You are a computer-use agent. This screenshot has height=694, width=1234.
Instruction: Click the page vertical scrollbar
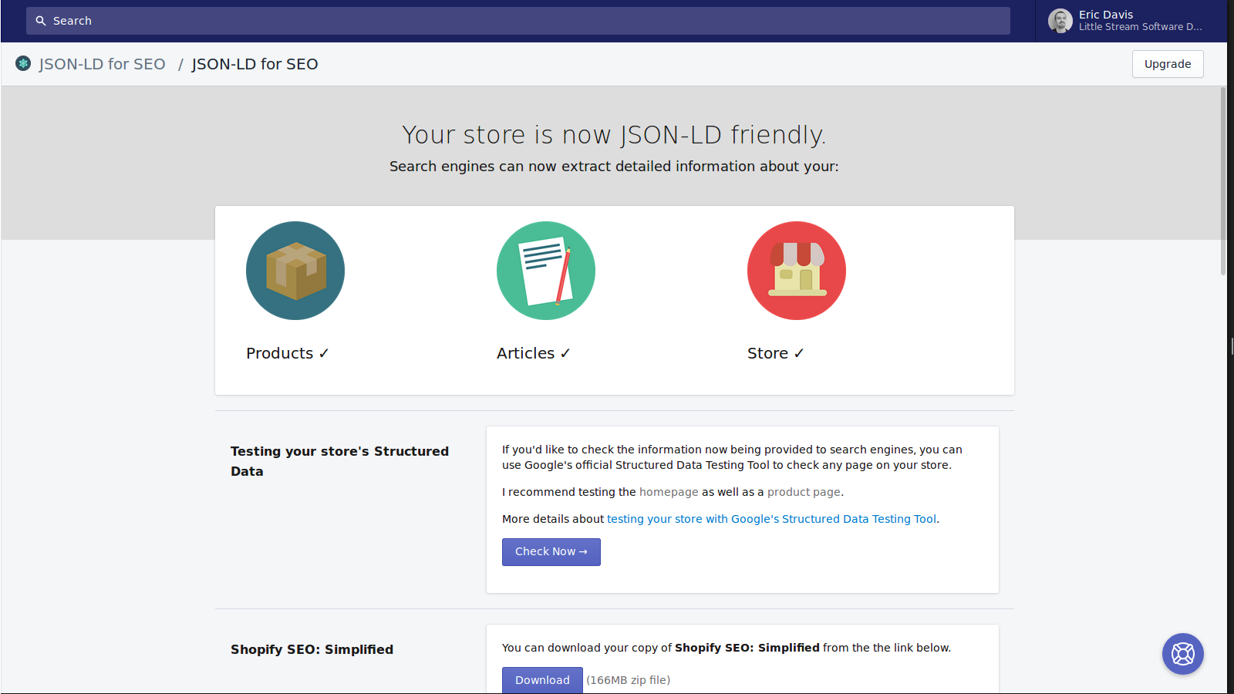click(1223, 181)
